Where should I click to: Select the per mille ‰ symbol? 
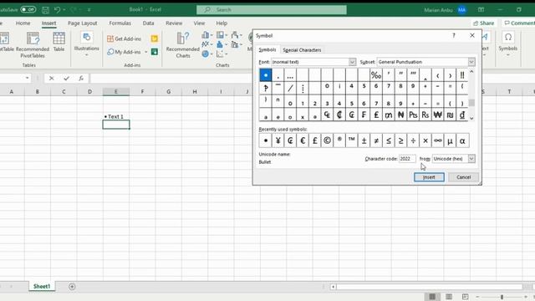point(376,75)
